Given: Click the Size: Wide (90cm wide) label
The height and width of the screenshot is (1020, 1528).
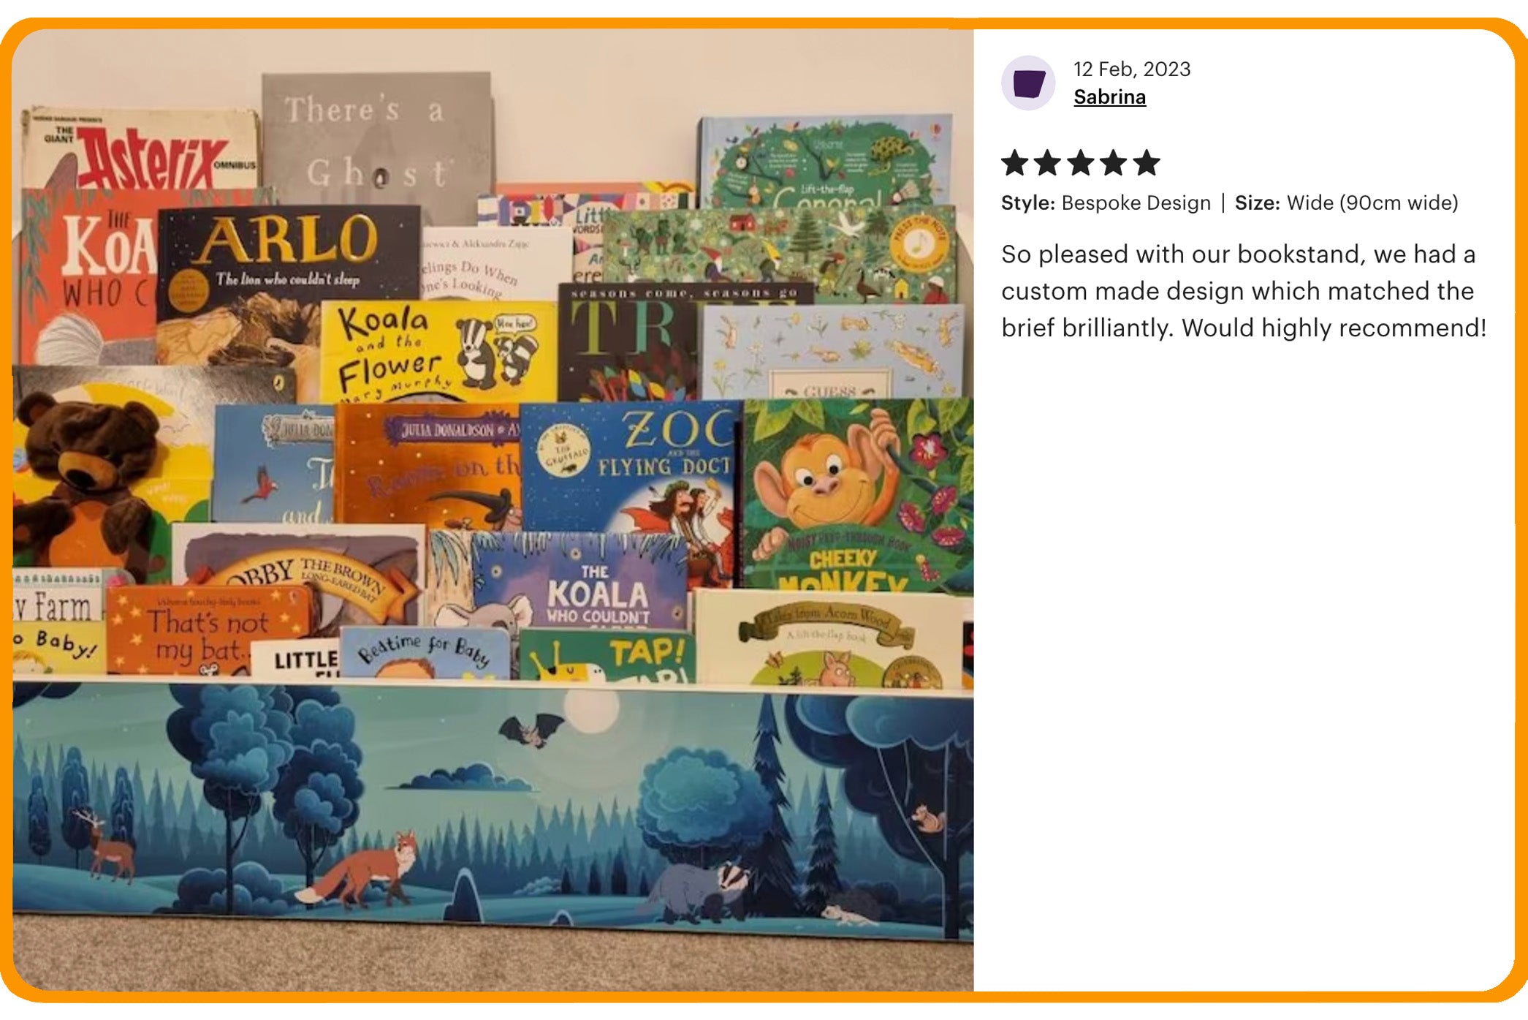Looking at the screenshot, I should (1346, 203).
